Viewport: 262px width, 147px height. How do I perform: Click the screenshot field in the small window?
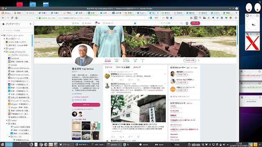[x=251, y=101]
